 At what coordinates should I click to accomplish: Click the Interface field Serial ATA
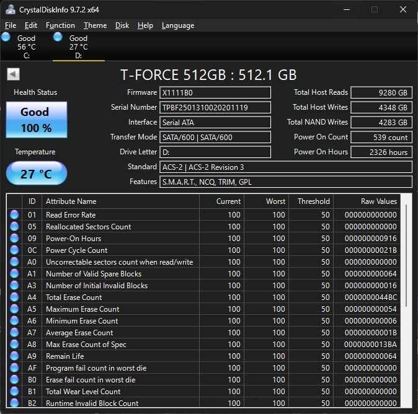click(215, 122)
